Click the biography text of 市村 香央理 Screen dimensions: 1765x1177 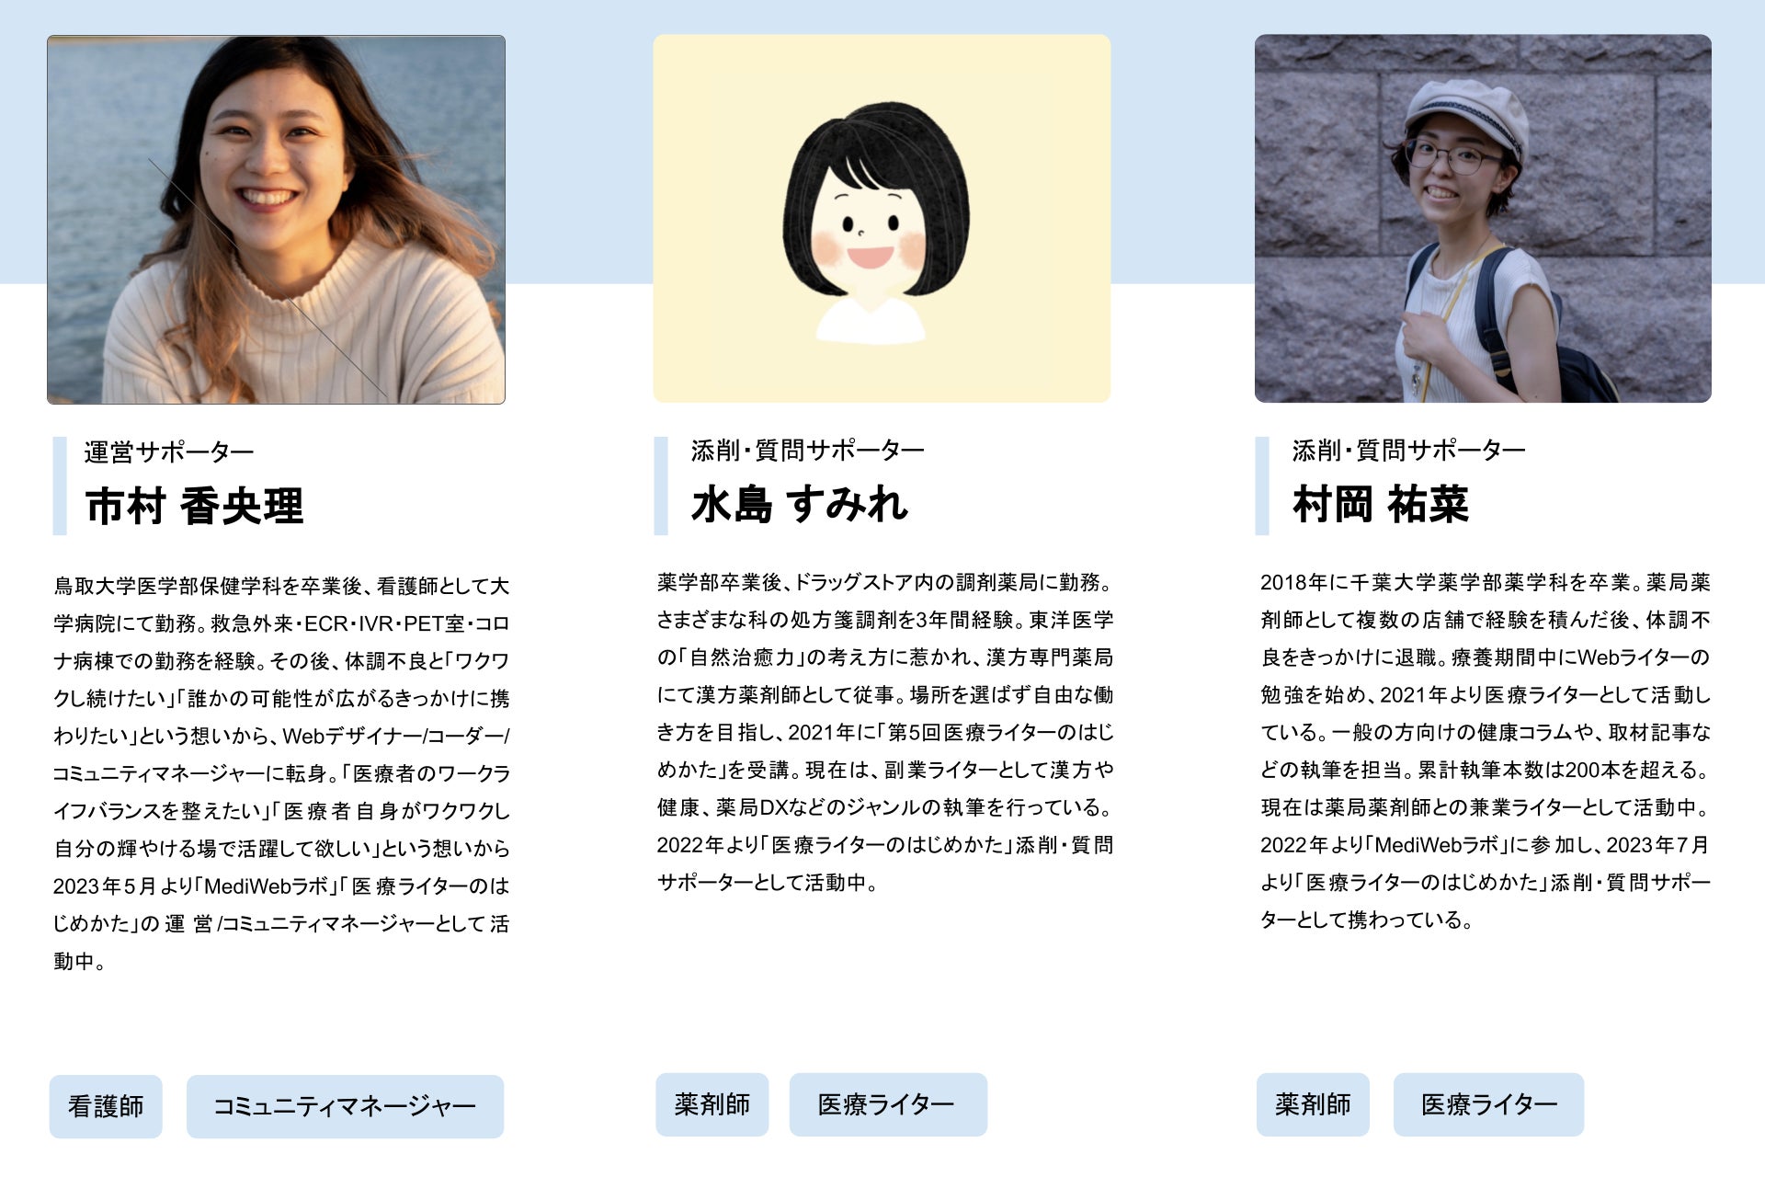pyautogui.click(x=281, y=773)
